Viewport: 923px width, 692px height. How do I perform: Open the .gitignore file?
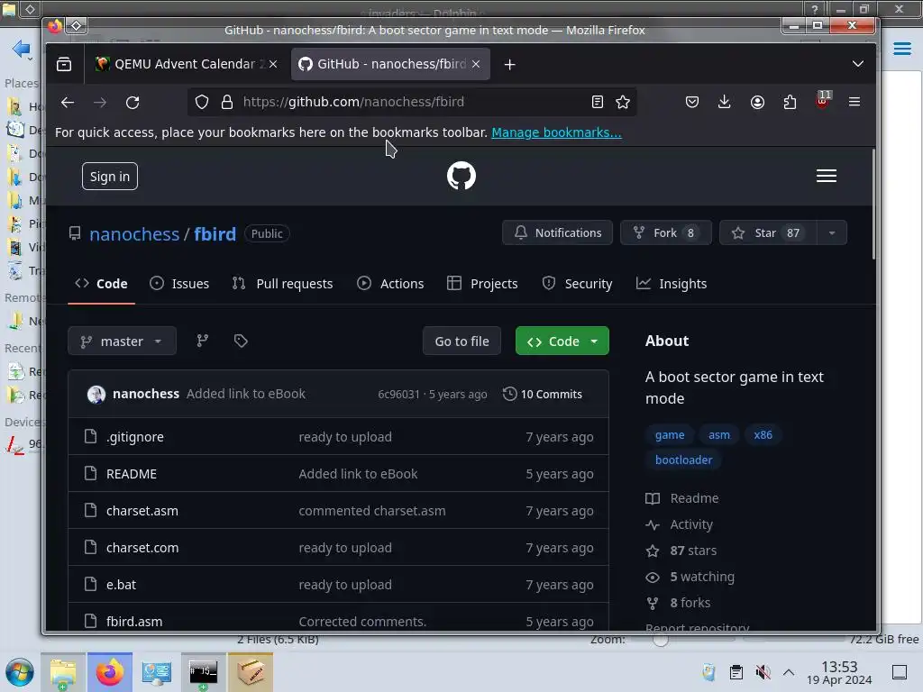tap(135, 437)
